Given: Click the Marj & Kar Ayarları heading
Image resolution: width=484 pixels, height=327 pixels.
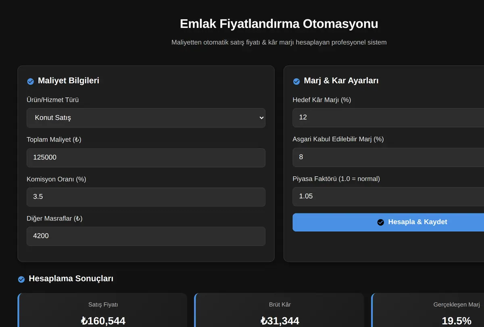Looking at the screenshot, I should tap(341, 81).
